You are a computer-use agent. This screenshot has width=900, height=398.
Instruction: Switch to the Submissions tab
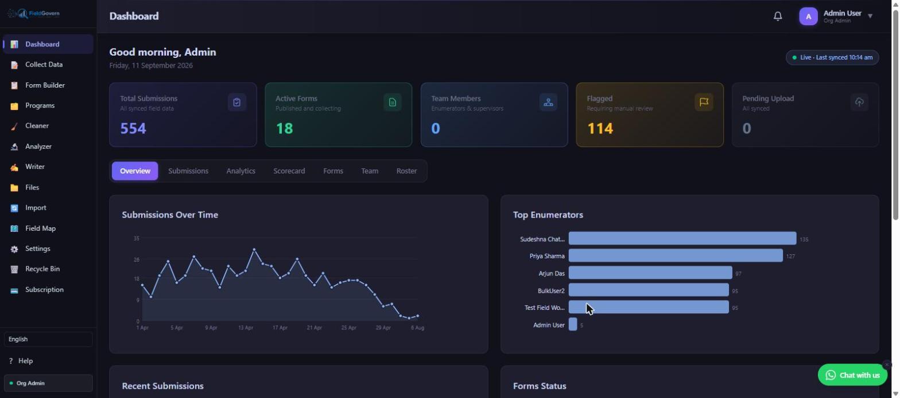[x=188, y=171]
